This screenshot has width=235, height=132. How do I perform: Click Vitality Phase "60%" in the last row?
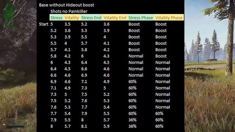tap(159, 126)
